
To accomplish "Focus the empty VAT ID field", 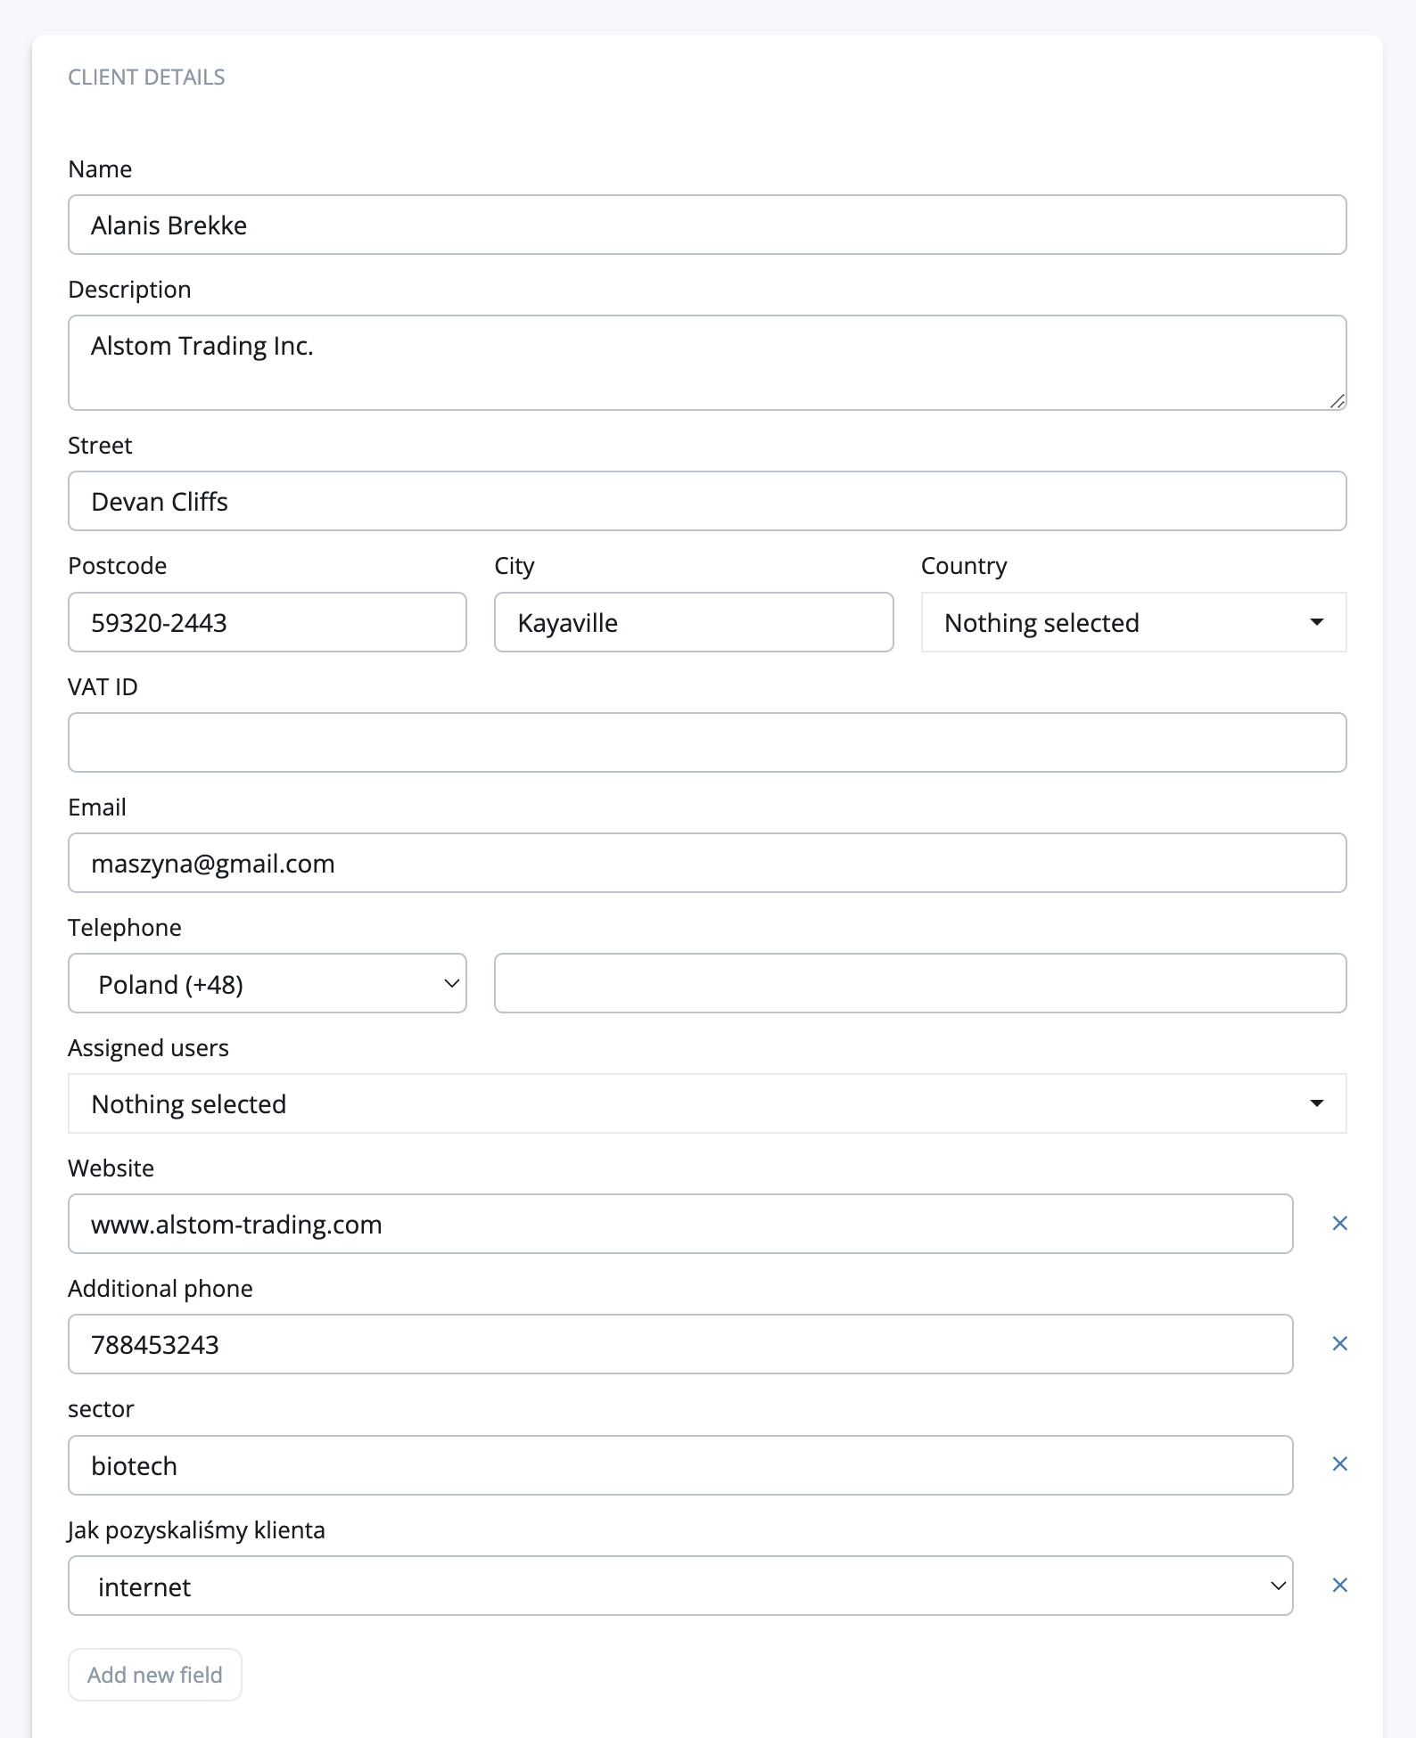I will point(706,742).
